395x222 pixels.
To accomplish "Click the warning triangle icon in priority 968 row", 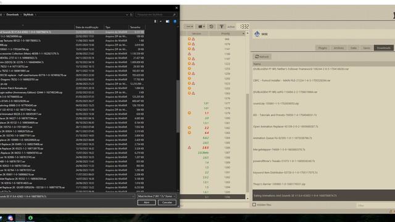I will (193, 39).
